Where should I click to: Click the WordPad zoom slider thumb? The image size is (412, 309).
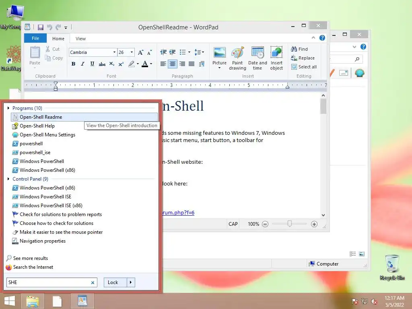click(x=289, y=224)
